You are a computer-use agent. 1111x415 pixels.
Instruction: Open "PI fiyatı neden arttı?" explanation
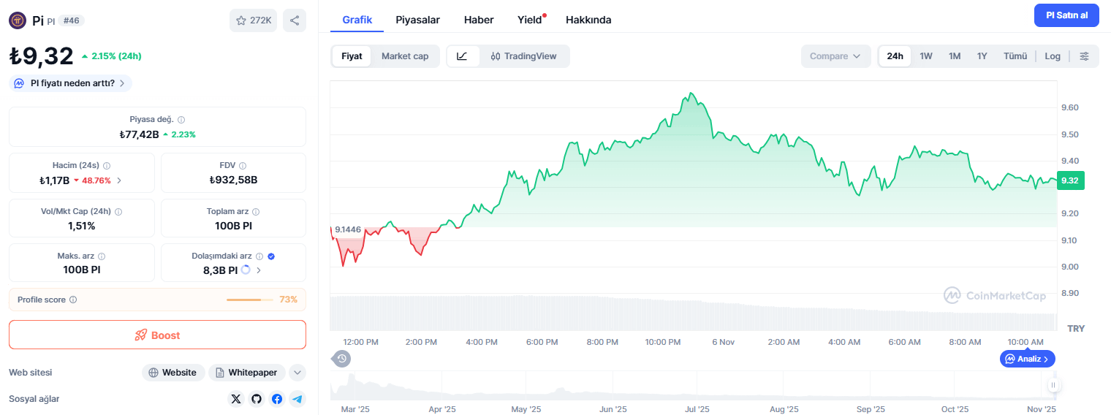(x=71, y=83)
